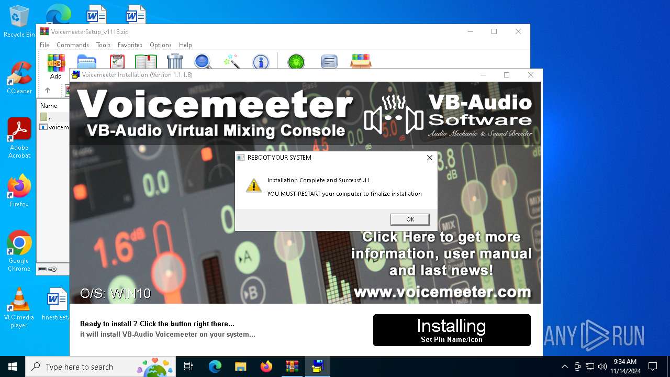Click the taskbar search box

(x=101, y=367)
